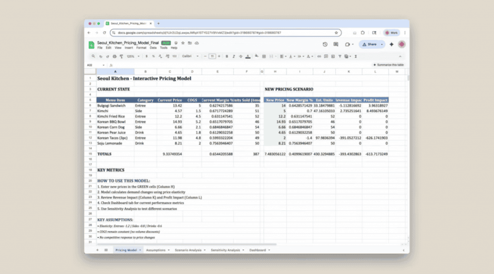Open the comments panel icon

point(336,44)
